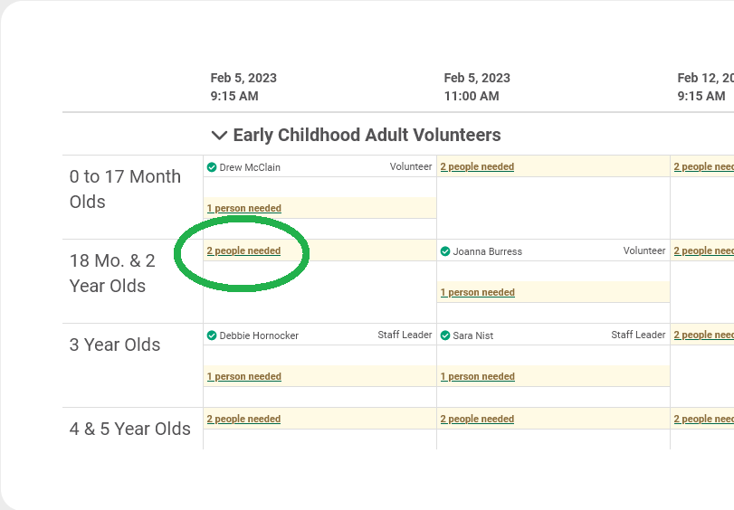The height and width of the screenshot is (510, 734).
Task: Click the Feb 5, 2023 9:15 AM column header
Action: tap(243, 87)
